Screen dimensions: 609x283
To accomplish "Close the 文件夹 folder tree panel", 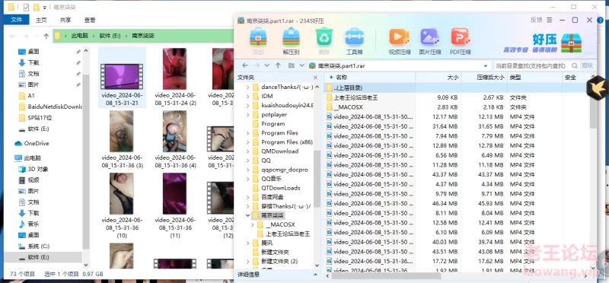I will pyautogui.click(x=315, y=78).
